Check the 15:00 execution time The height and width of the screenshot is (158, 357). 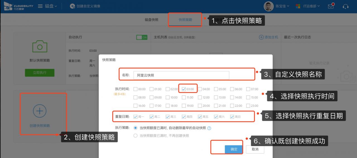pyautogui.click(x=248, y=98)
